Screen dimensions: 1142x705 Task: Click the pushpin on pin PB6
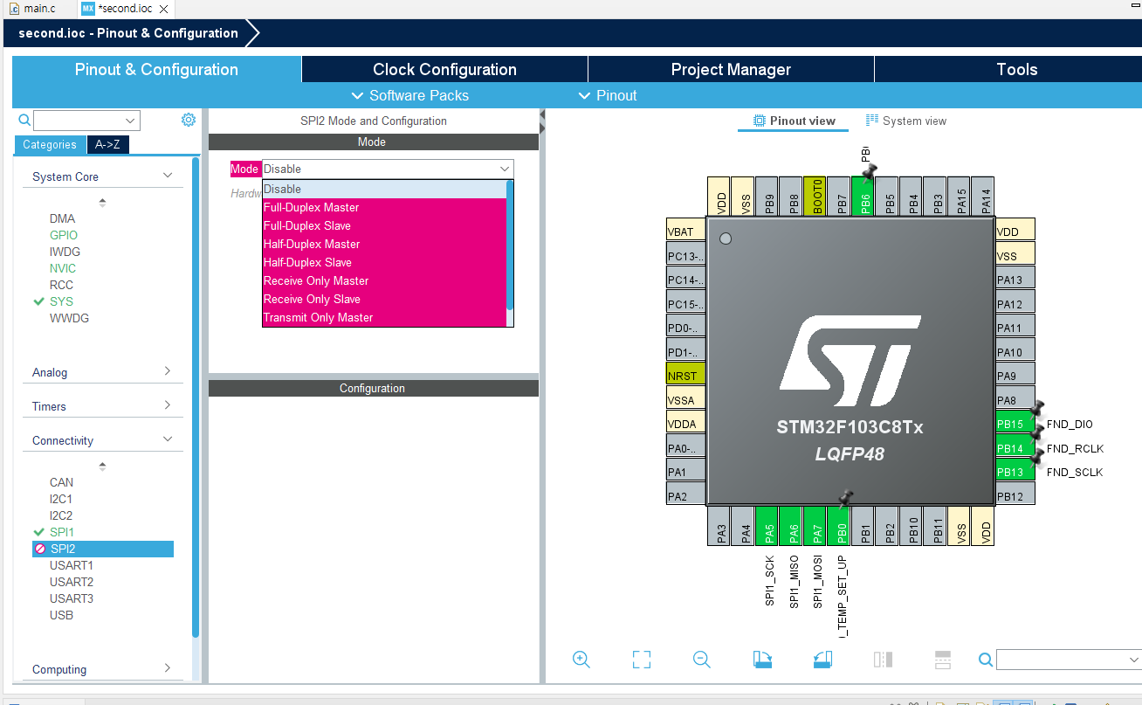[x=869, y=170]
